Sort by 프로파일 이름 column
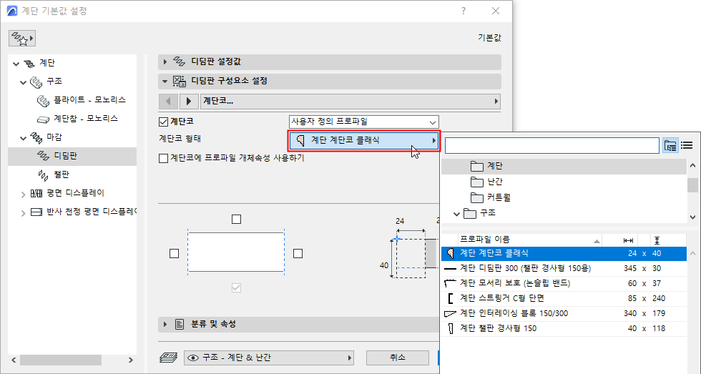This screenshot has height=374, width=701. coord(530,240)
